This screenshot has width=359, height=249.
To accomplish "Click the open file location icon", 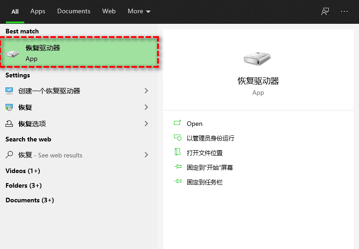I will 178,152.
